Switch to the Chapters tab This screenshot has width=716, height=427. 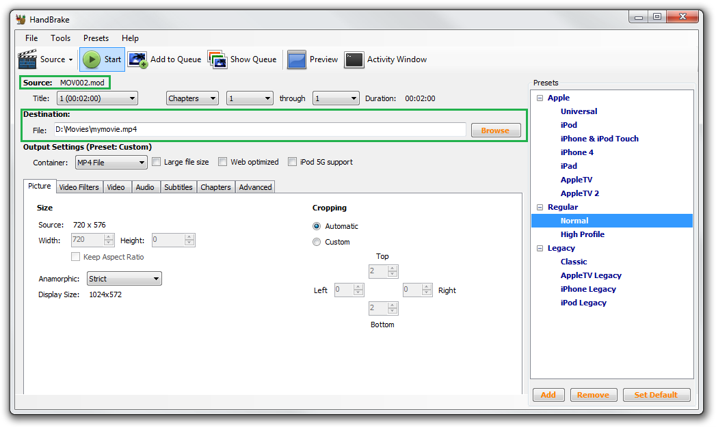(215, 187)
